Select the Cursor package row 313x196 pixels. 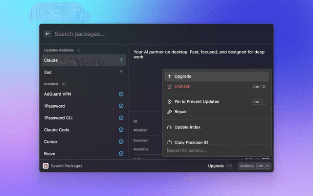tap(84, 142)
